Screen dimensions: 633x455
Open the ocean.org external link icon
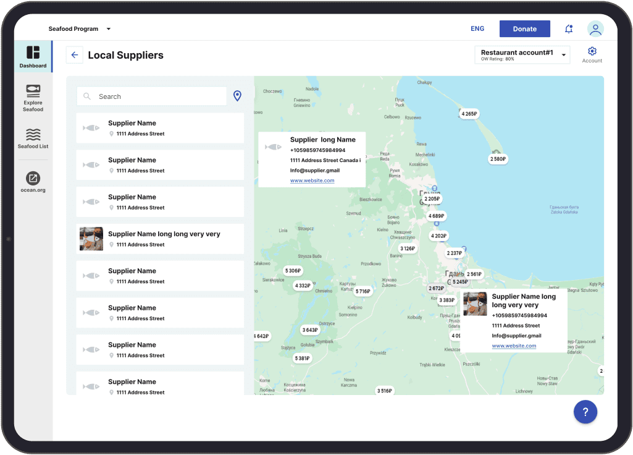coord(33,179)
